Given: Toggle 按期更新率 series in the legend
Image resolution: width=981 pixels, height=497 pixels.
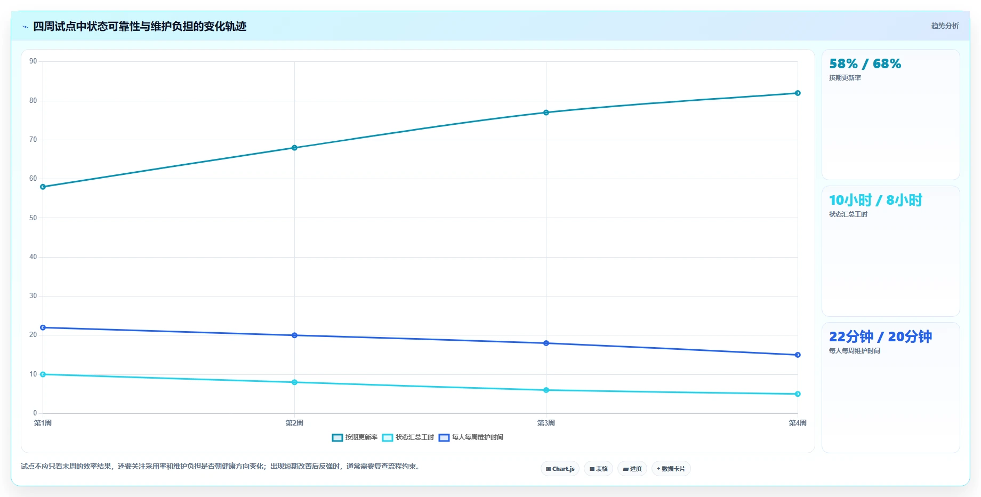Looking at the screenshot, I should pos(355,437).
